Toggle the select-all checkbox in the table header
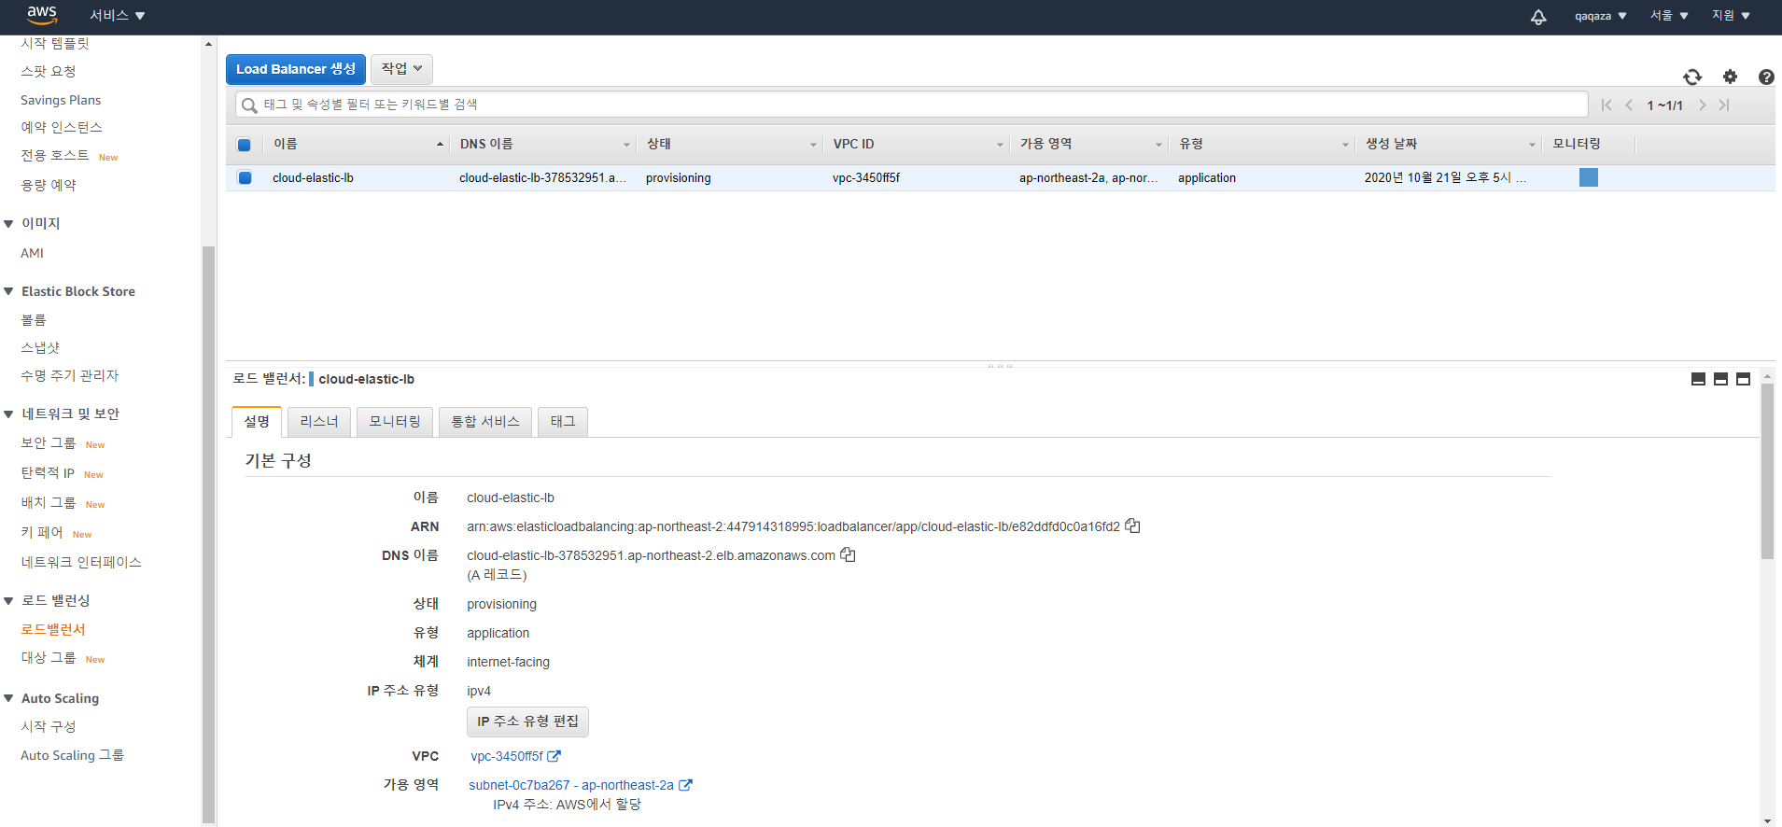This screenshot has width=1782, height=827. click(x=245, y=145)
